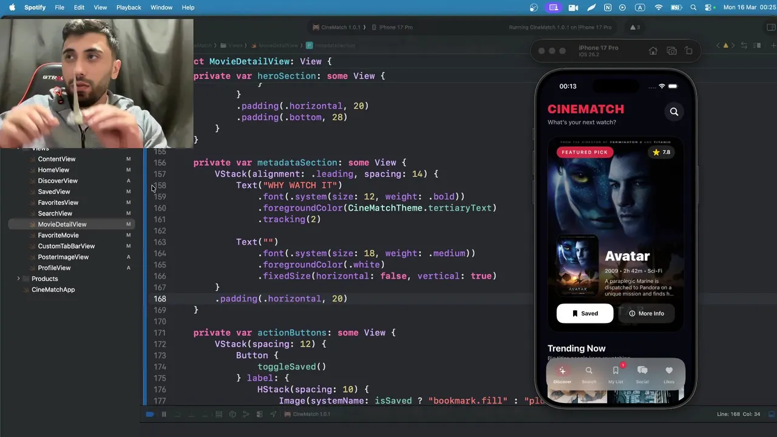The width and height of the screenshot is (777, 437).
Task: Open the Likes tab in CineMatch
Action: pos(669,374)
